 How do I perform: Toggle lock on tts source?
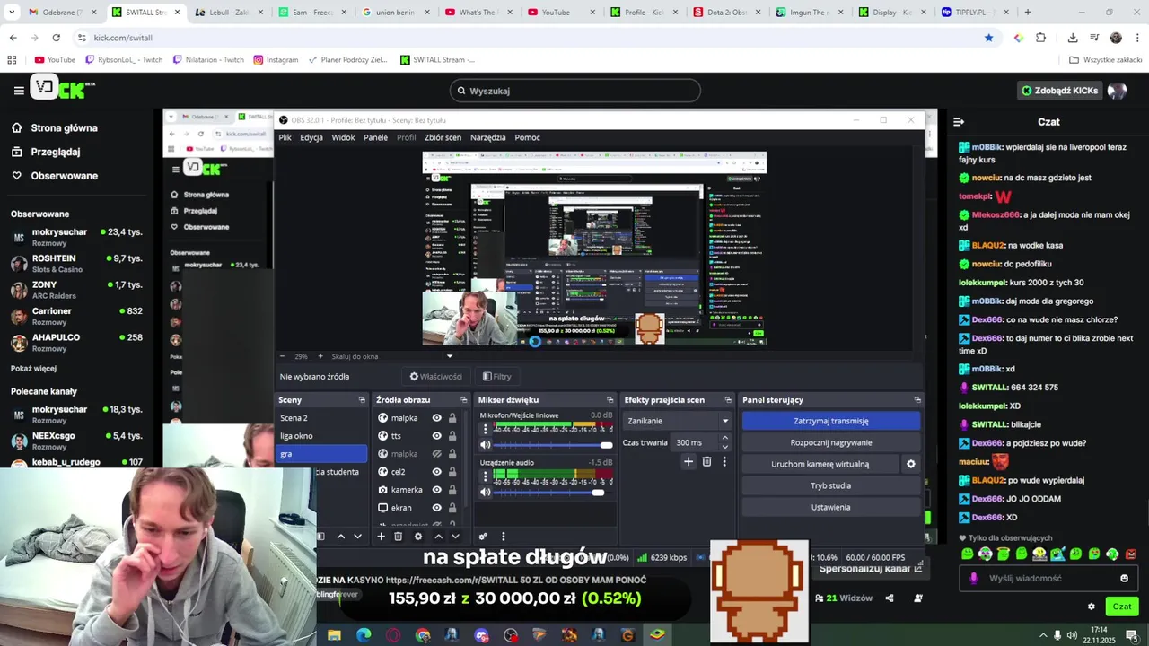tap(452, 436)
